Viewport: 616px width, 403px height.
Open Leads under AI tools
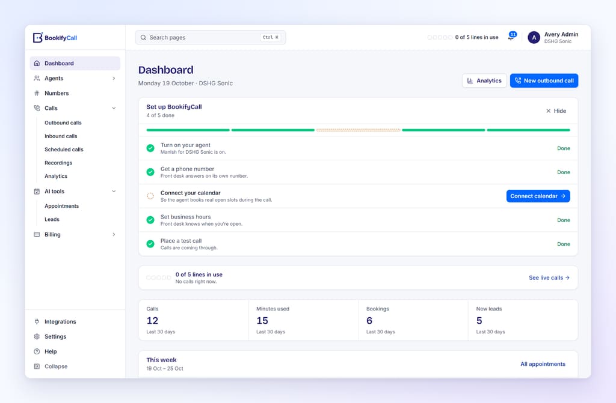coord(52,219)
